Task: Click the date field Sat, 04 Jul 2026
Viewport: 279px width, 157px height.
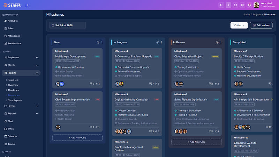Action: pos(67,25)
